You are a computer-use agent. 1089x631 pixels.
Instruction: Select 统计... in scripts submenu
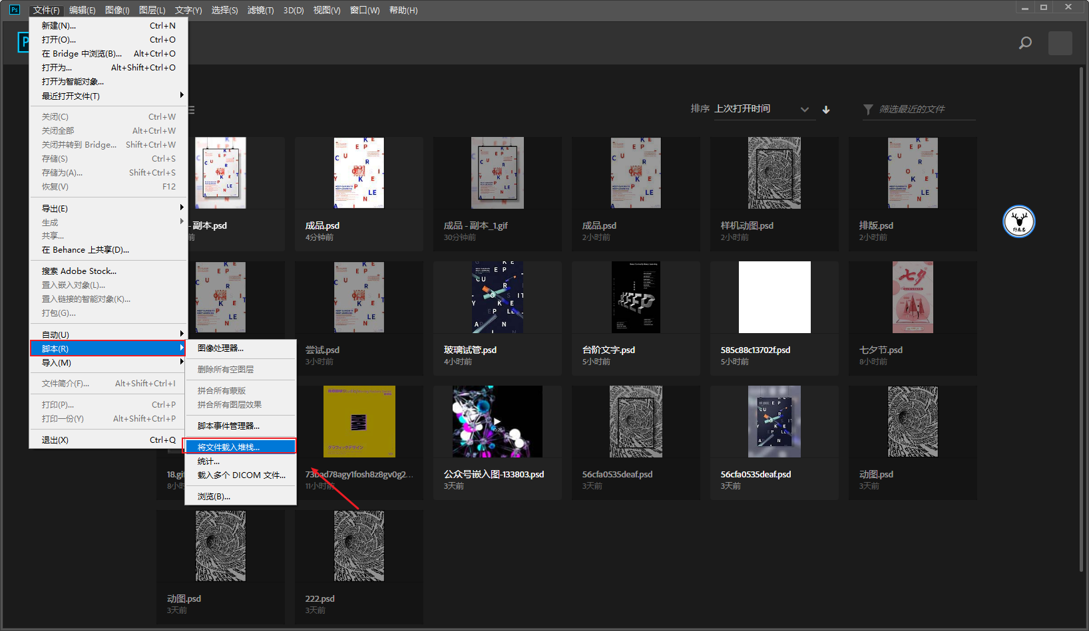tap(240, 461)
